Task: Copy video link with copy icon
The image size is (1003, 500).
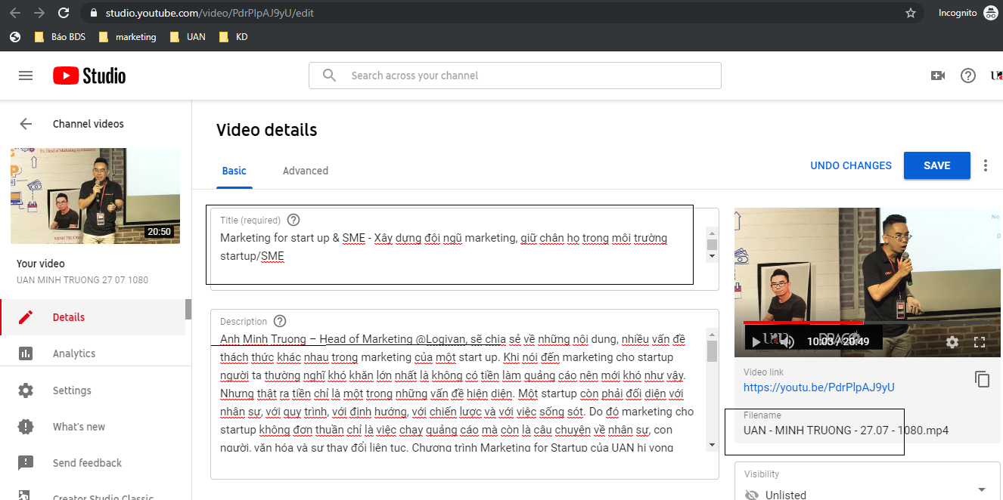Action: pyautogui.click(x=982, y=379)
